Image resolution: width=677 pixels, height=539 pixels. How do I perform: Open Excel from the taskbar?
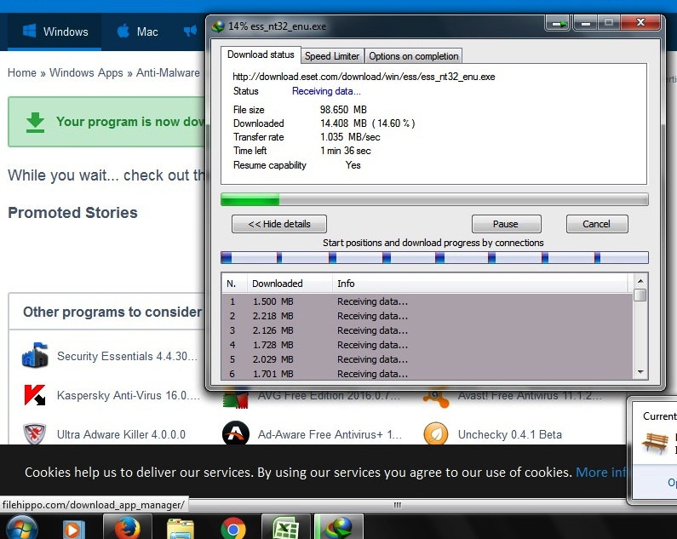(286, 528)
